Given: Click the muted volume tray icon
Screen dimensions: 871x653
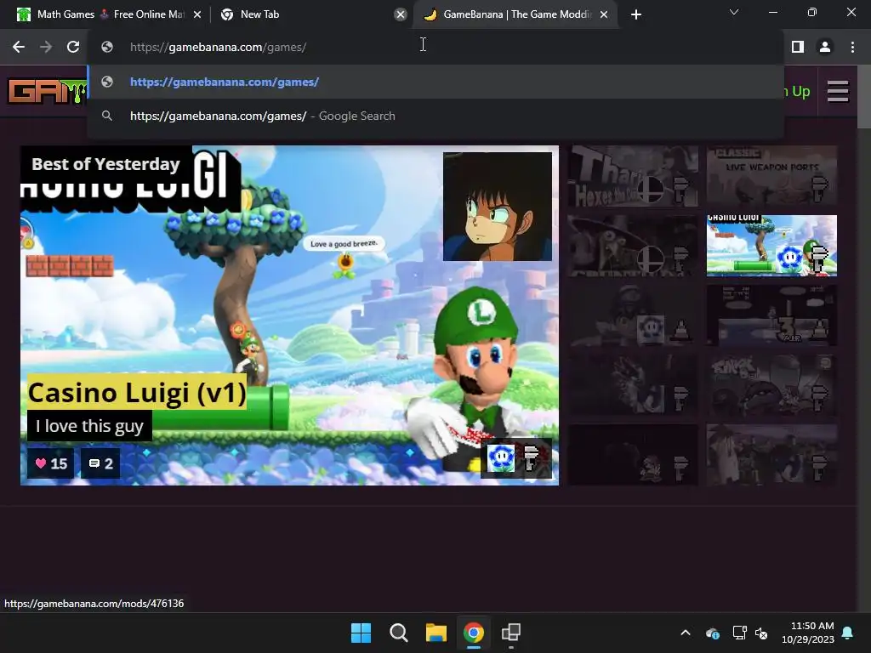Looking at the screenshot, I should click(x=761, y=633).
